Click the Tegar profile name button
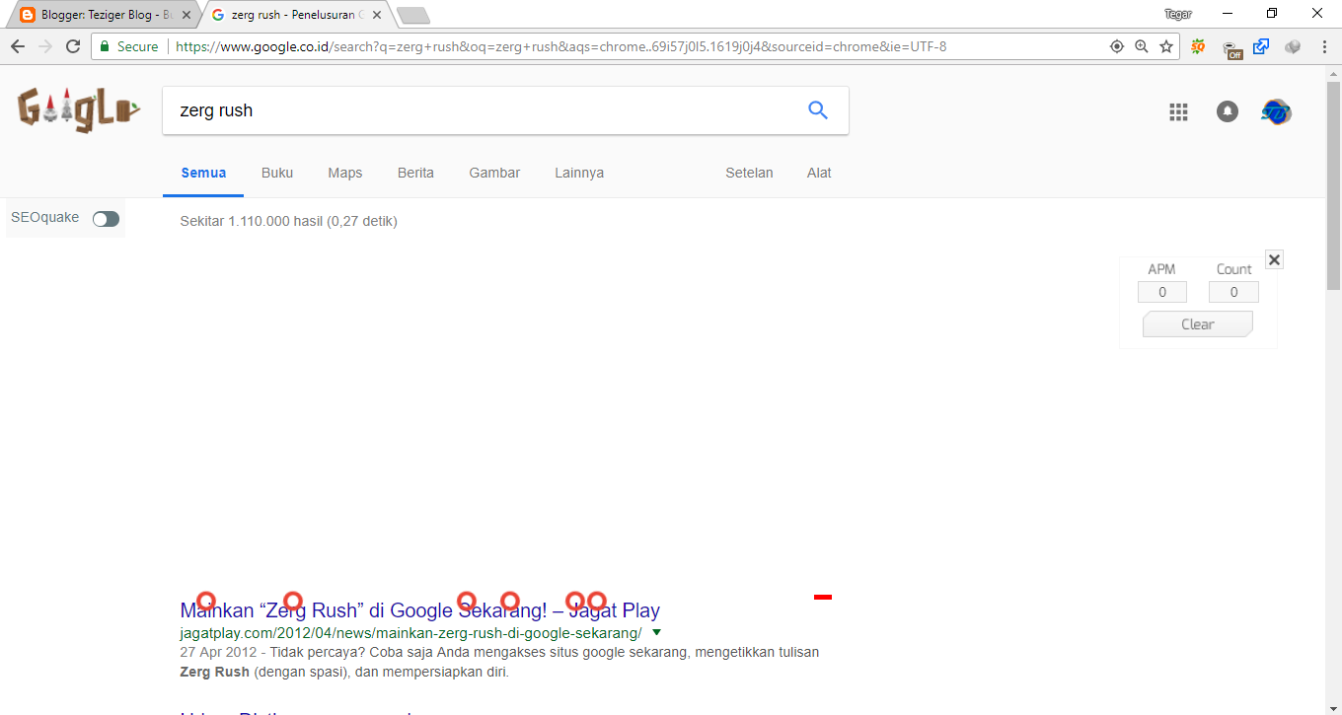This screenshot has width=1342, height=715. point(1178,14)
